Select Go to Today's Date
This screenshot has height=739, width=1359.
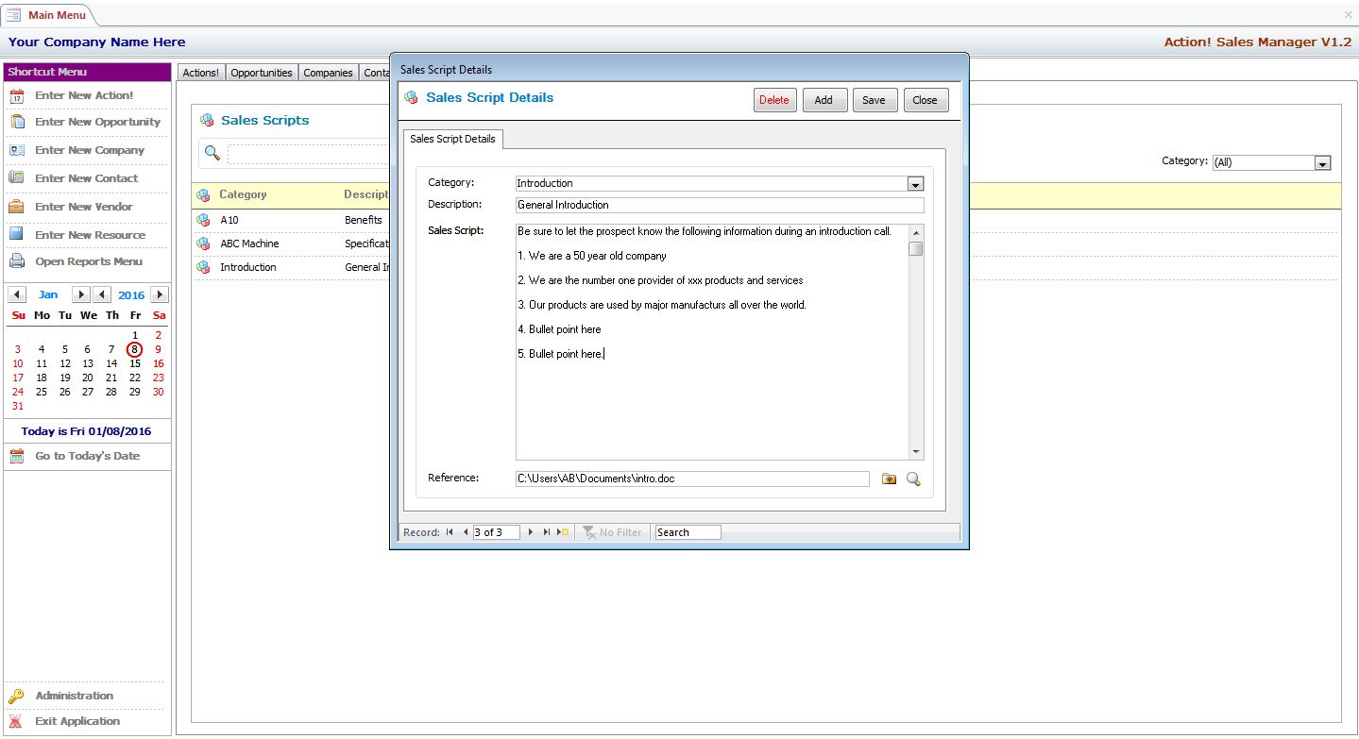point(87,456)
